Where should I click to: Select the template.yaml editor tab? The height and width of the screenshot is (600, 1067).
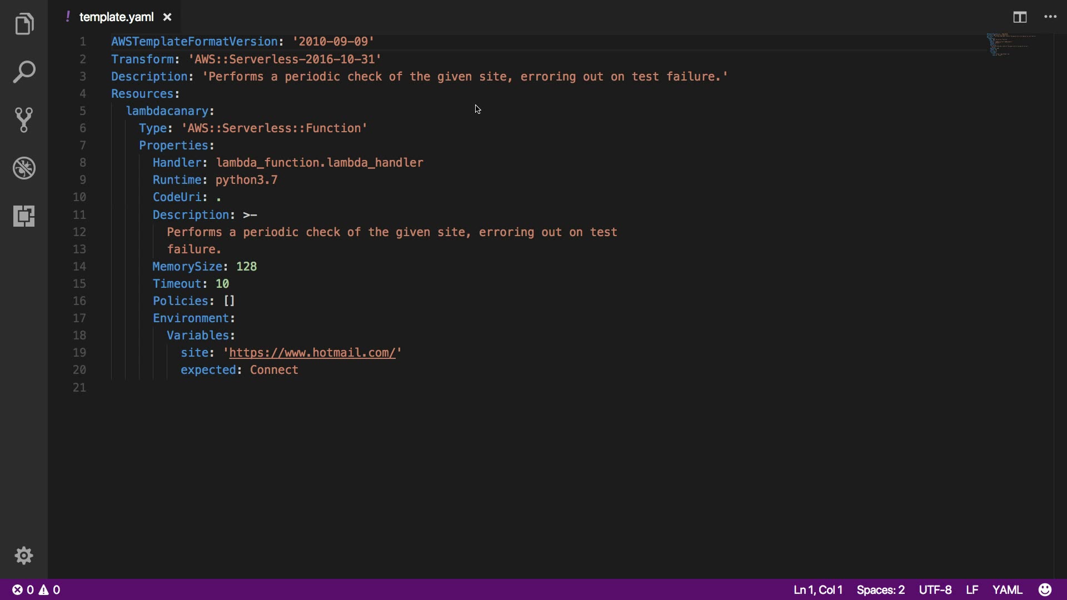click(x=116, y=17)
